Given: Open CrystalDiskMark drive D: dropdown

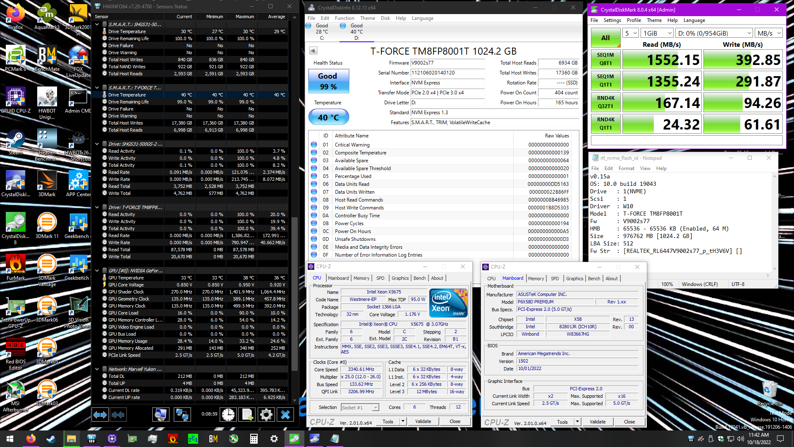Looking at the screenshot, I should click(714, 33).
